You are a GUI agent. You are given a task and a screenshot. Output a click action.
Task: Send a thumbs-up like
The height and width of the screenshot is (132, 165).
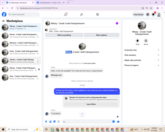click(x=118, y=121)
